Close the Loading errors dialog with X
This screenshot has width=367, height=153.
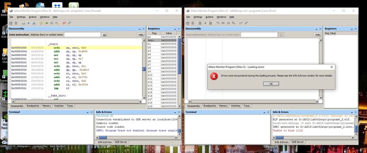click(x=331, y=67)
